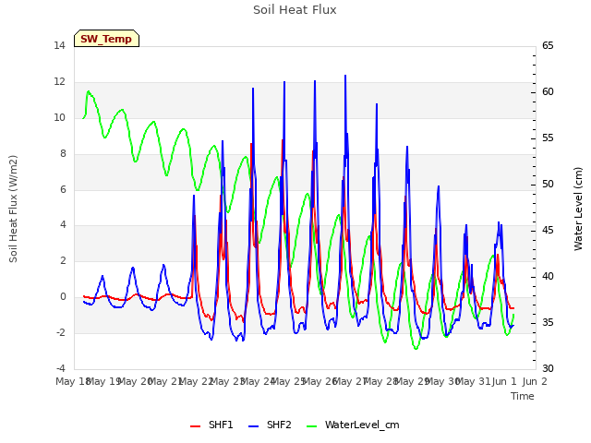
Task: Click the 0 tick on the left axis
Action: click(63, 296)
